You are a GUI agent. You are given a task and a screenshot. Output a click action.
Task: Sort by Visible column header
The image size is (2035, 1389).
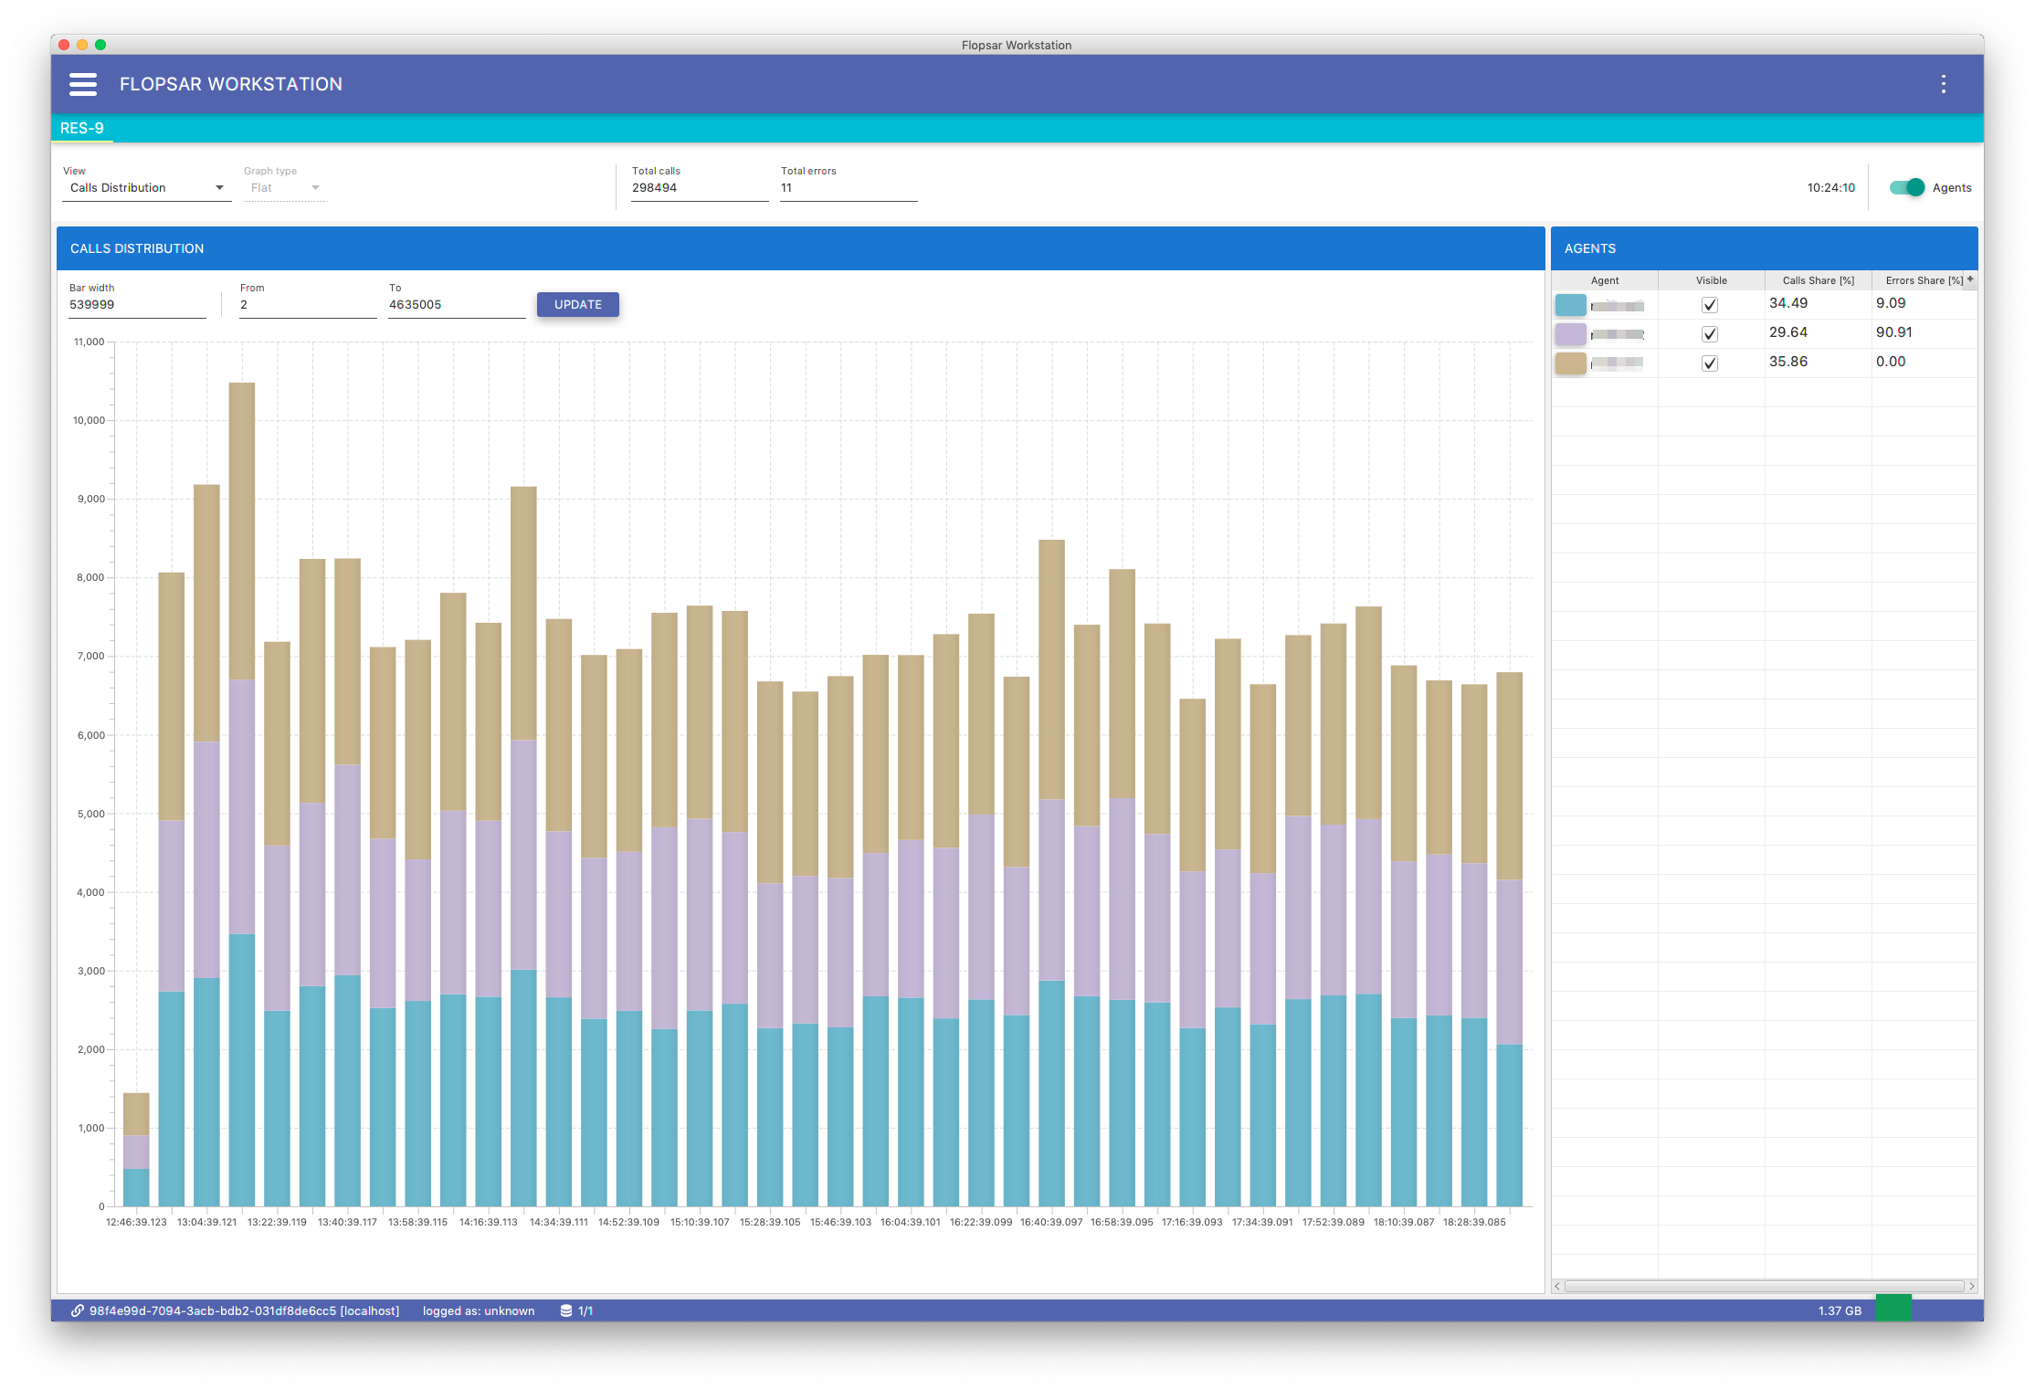[1712, 280]
